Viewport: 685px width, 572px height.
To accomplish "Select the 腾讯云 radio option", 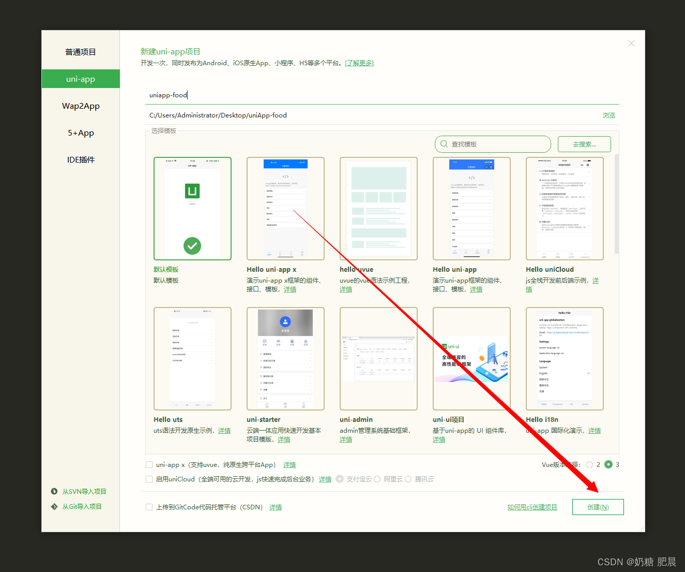I will tap(408, 479).
